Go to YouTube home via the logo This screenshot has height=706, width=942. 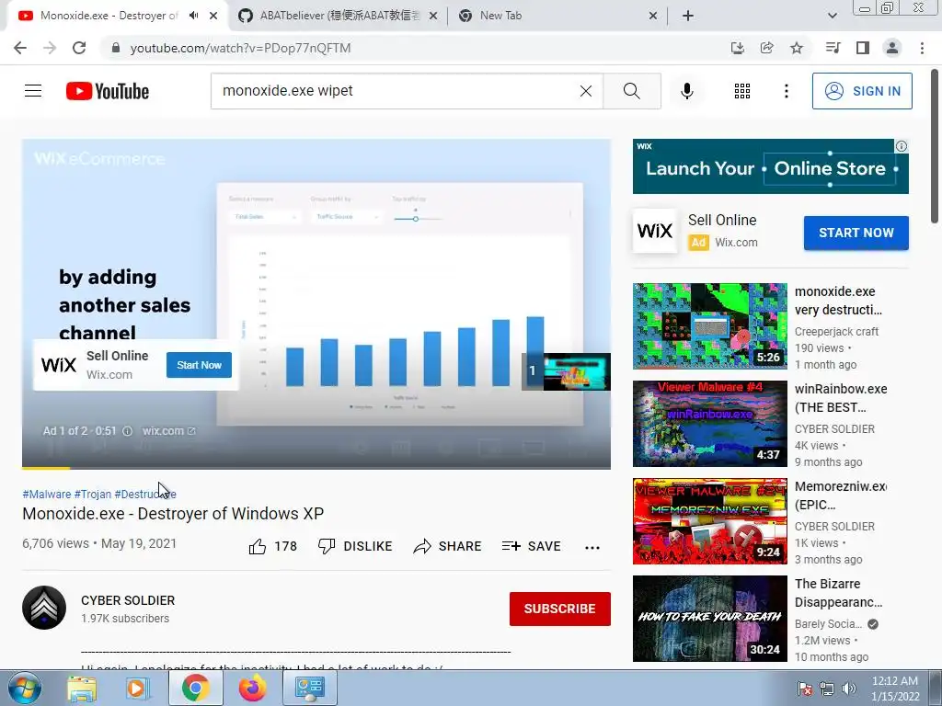108,91
